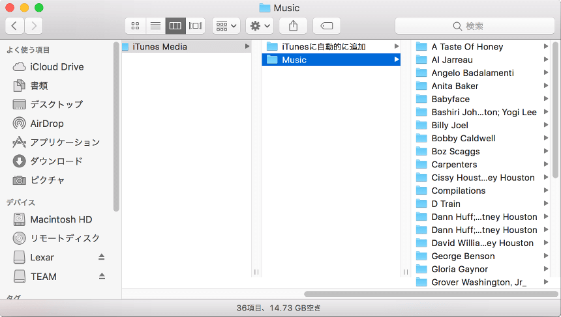Viewport: 561px width, 317px height.
Task: Click the horizontal scrollbar at the bottom
Action: [431, 294]
